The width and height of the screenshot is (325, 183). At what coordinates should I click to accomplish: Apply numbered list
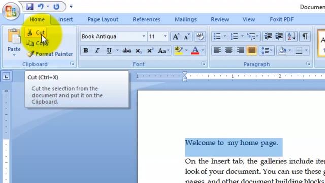pos(234,36)
